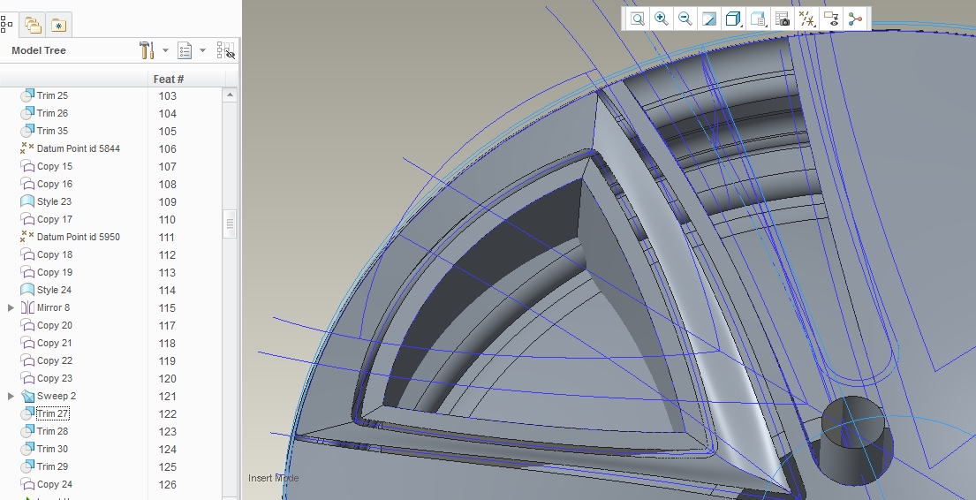This screenshot has height=500, width=976.
Task: Click feature number 109 cell
Action: 168,201
